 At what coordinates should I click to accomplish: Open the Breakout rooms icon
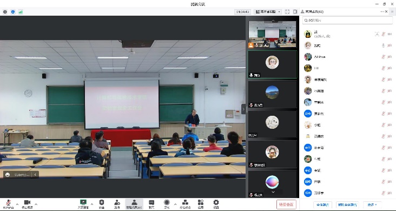(185, 203)
